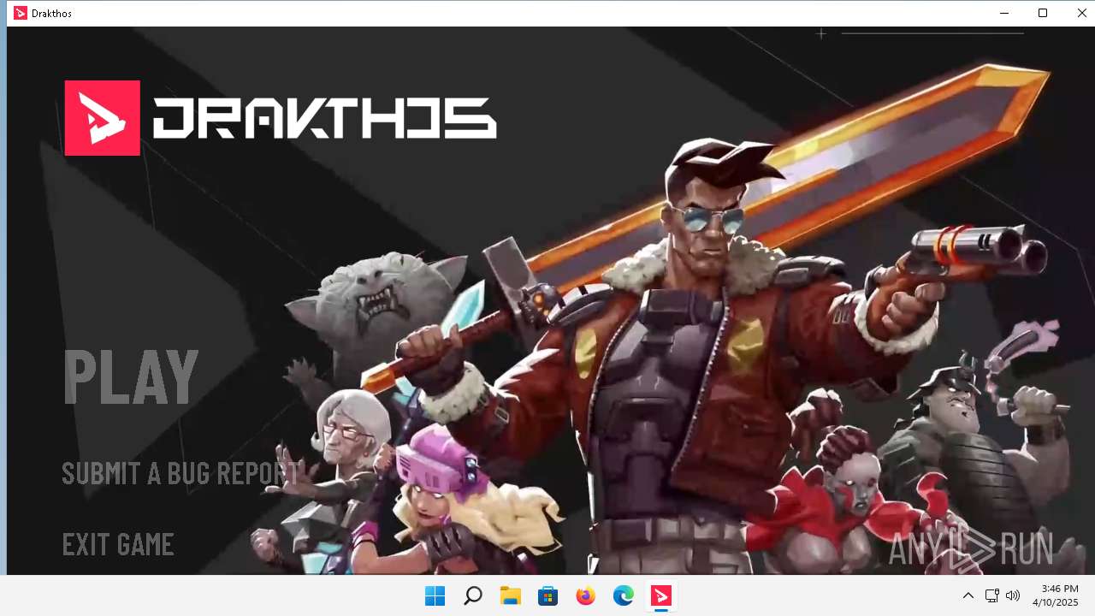
Task: Select Exit Game option
Action: click(118, 544)
